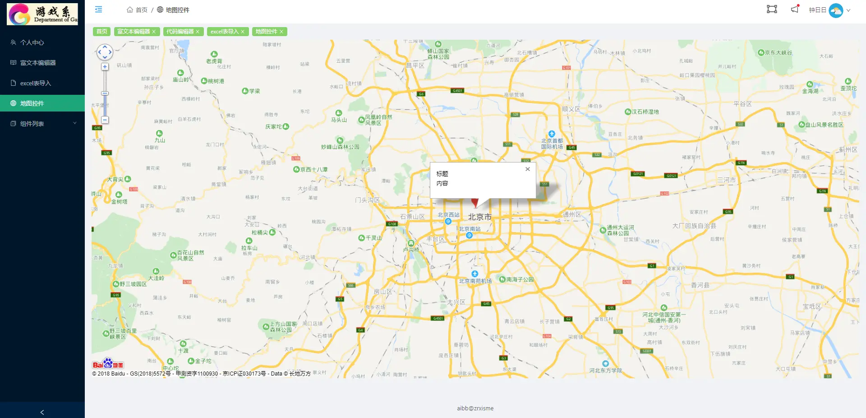Screen dimensions: 866x418
Task: Switch to the 首页 tab
Action: [101, 32]
